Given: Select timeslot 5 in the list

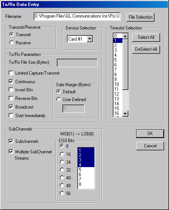Looking at the screenshot, I should [x=118, y=60].
